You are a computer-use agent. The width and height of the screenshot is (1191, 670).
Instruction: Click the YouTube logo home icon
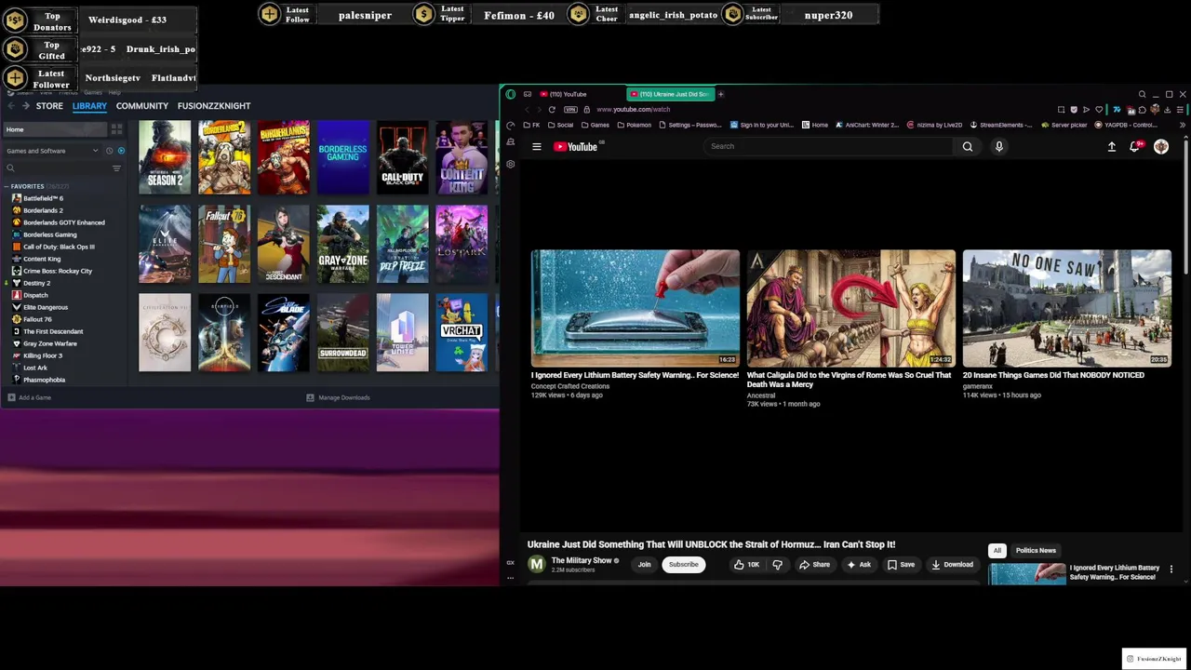(x=576, y=146)
